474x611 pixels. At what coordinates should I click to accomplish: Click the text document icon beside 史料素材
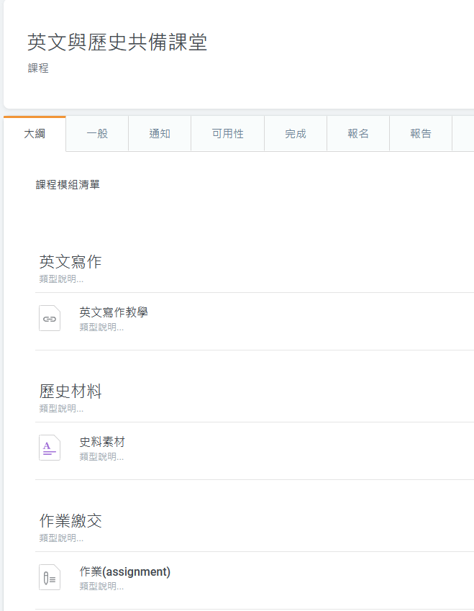coord(50,448)
